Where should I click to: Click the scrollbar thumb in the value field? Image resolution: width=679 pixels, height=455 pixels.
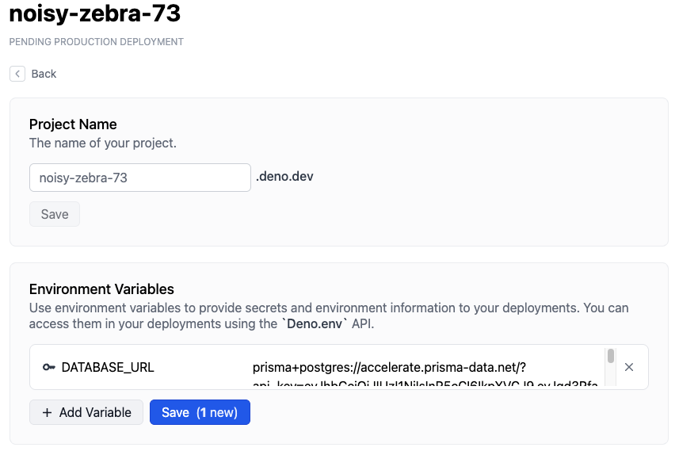tap(611, 356)
